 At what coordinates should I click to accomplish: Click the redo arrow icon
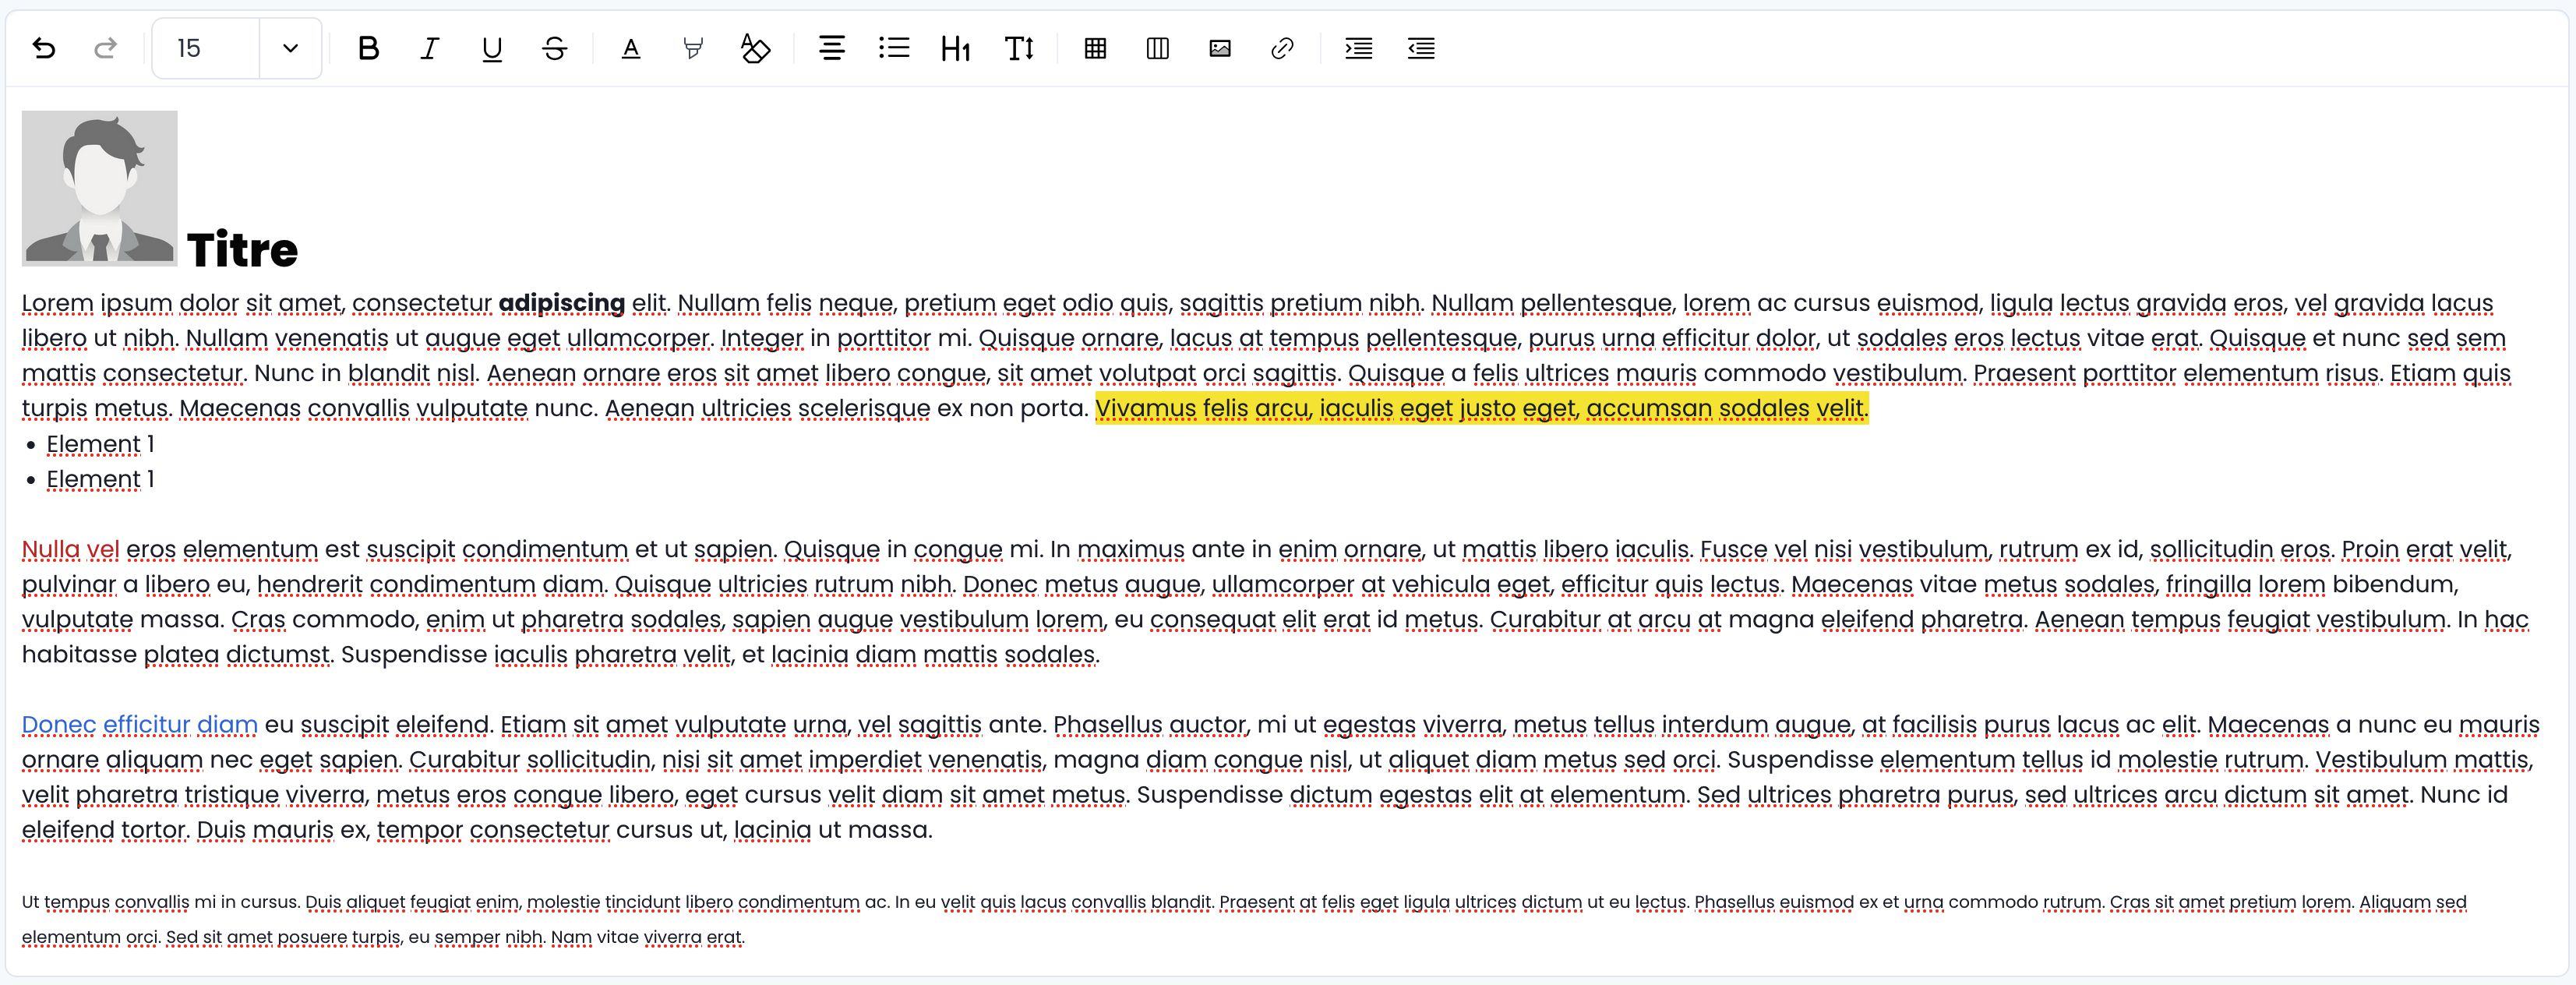coord(105,48)
